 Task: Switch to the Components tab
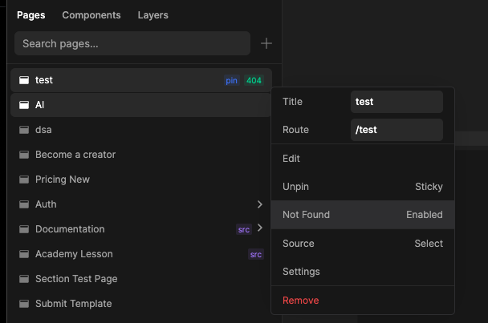coord(91,15)
